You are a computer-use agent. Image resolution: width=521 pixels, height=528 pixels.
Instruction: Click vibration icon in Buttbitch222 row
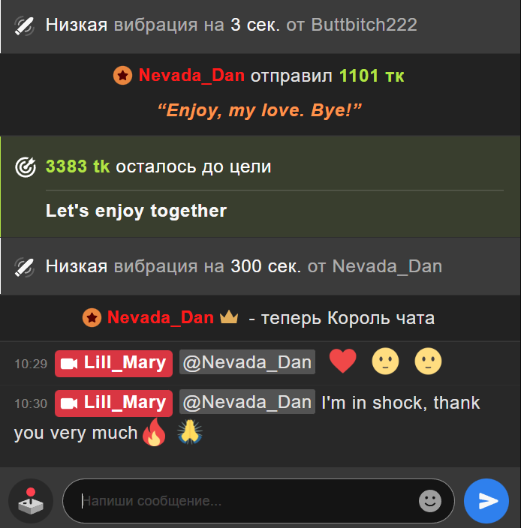[24, 25]
